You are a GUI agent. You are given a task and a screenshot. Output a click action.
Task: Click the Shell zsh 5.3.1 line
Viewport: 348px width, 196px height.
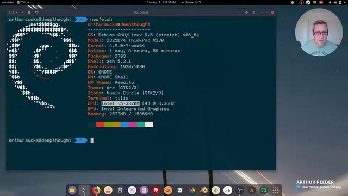pyautogui.click(x=109, y=62)
